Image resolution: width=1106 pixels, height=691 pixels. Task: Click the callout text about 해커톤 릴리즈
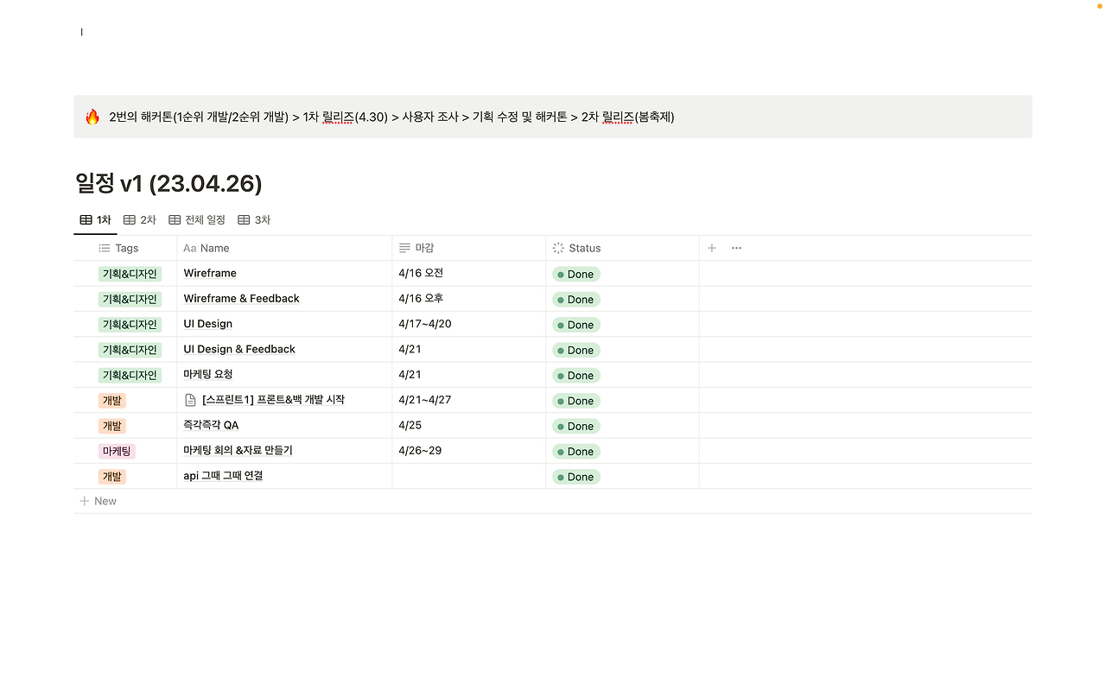coord(391,117)
